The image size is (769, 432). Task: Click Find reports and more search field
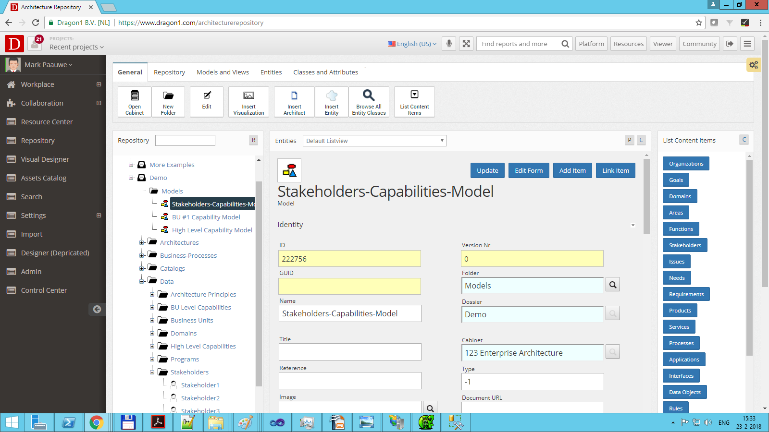point(518,44)
